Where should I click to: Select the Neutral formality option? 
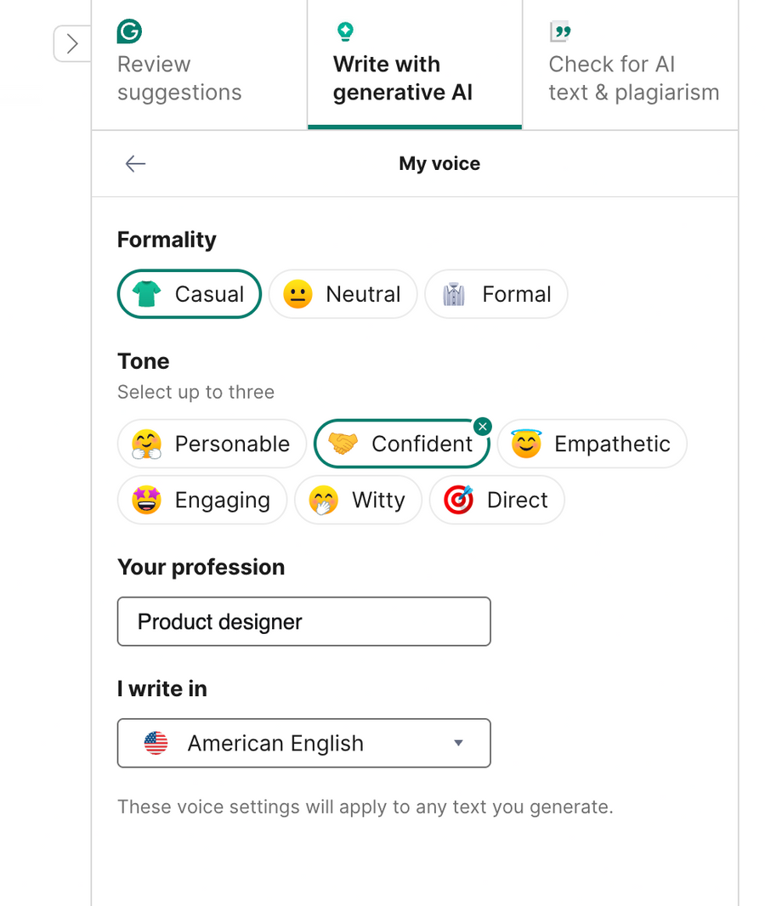pyautogui.click(x=343, y=293)
